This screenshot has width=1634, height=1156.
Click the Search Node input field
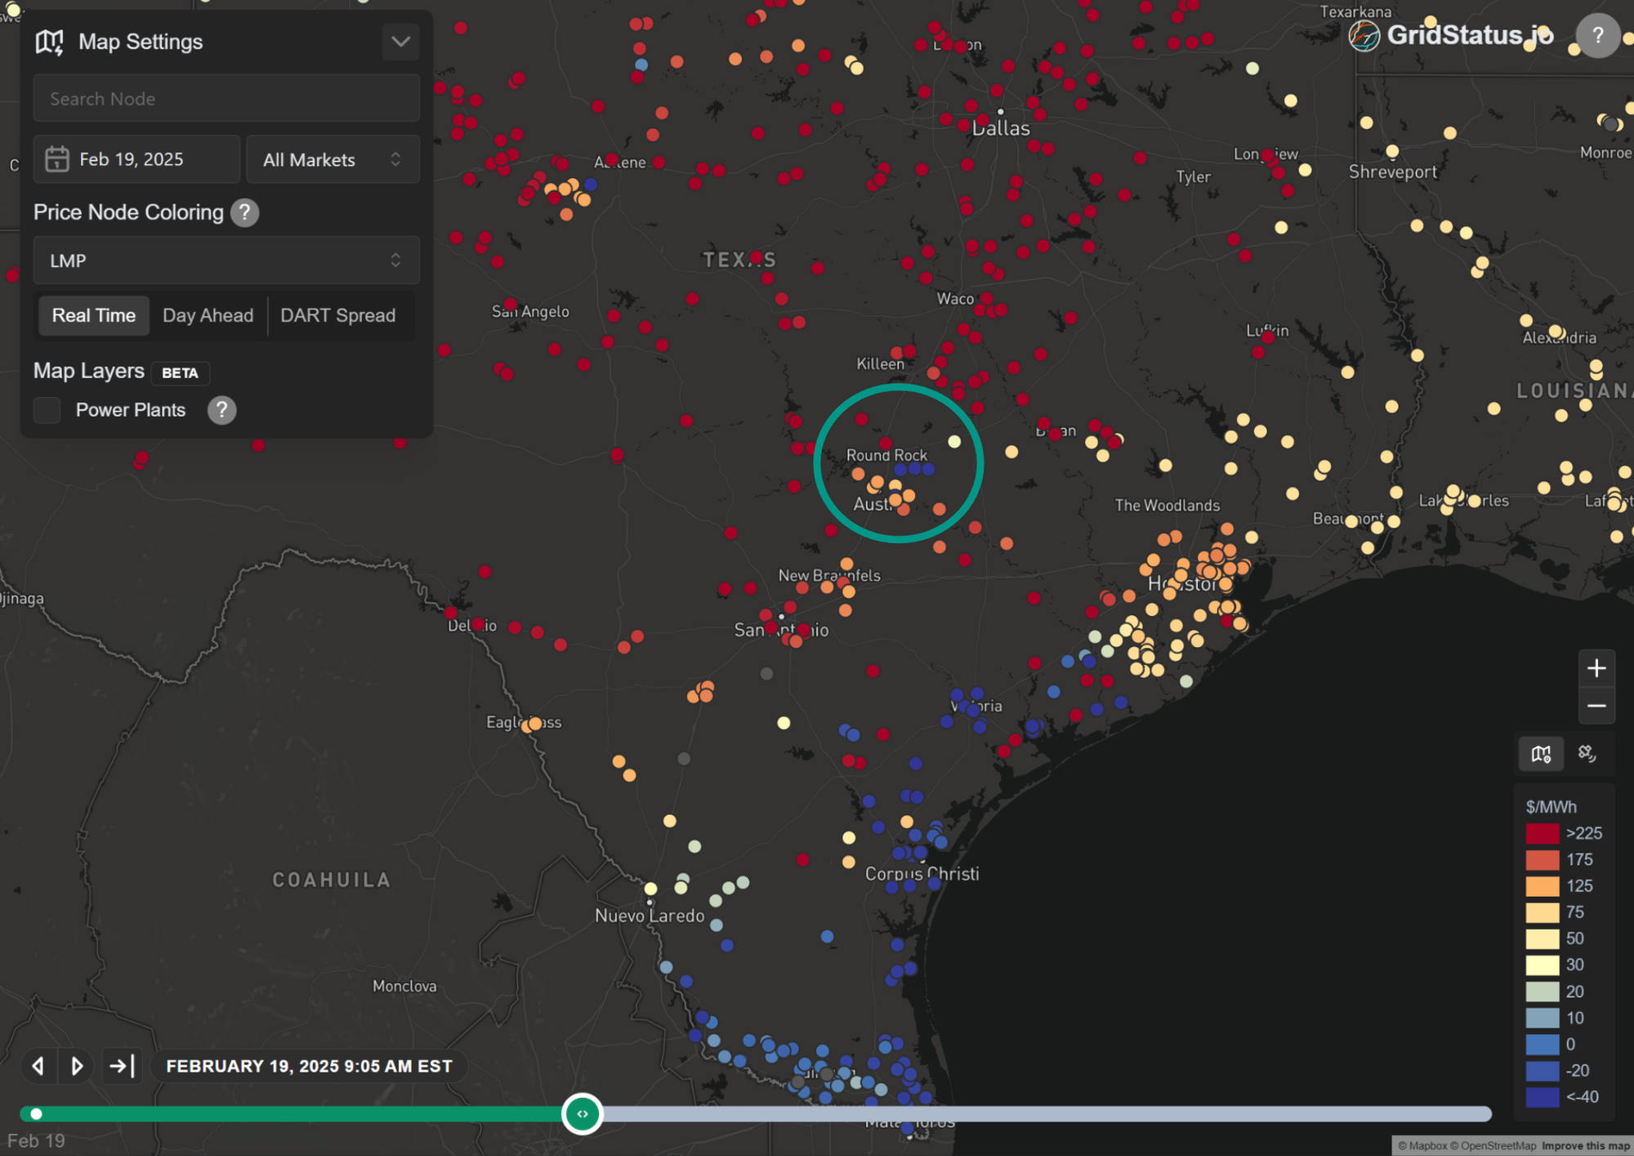pos(226,99)
